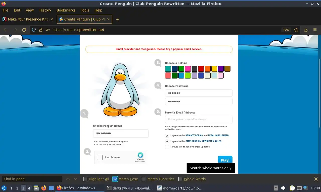
Task: Open a new tab with the plus button
Action: (118, 19)
